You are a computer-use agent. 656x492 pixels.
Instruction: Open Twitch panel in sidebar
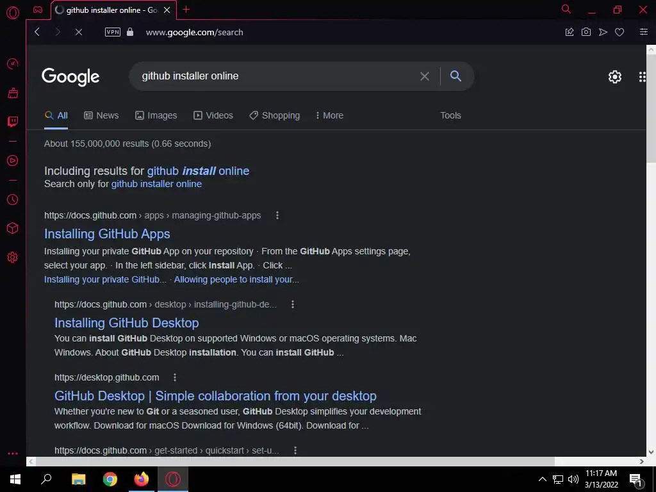(x=13, y=122)
